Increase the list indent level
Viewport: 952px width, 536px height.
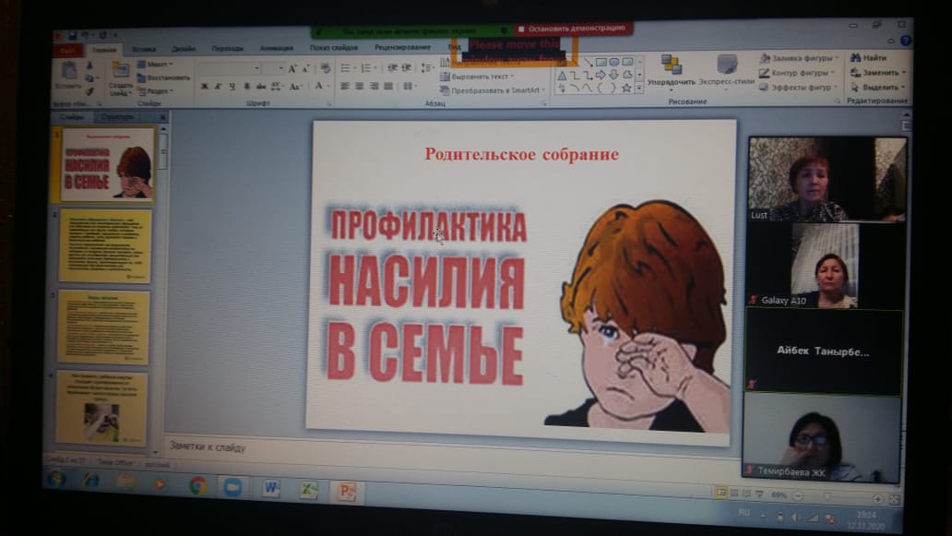tap(406, 67)
